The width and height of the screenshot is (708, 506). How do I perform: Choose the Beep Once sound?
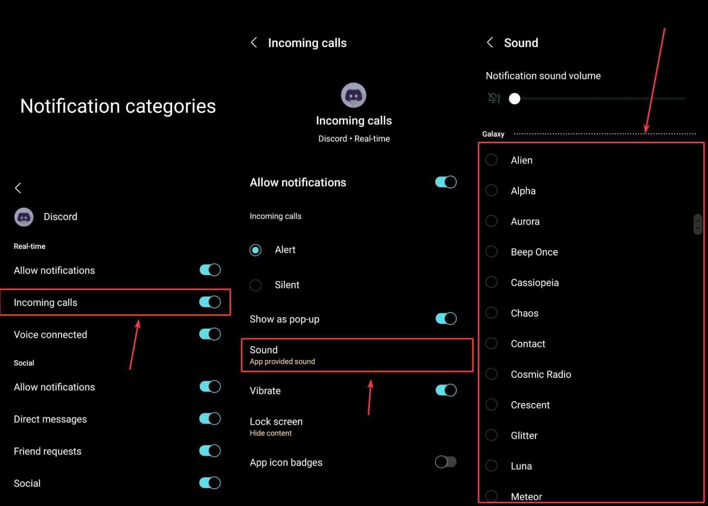[x=491, y=251]
